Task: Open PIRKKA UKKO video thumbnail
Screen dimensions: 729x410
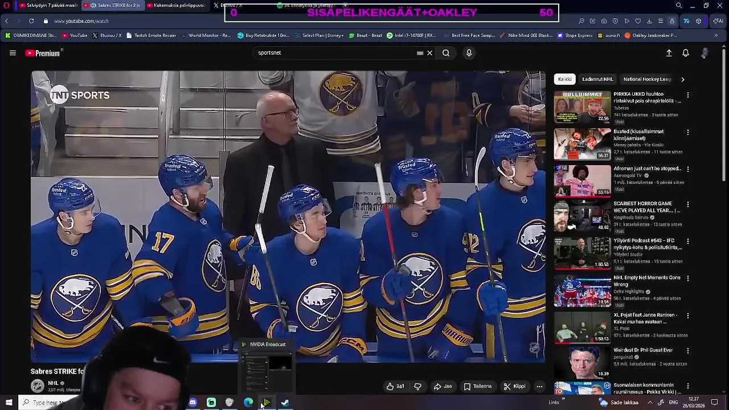Action: [582, 106]
